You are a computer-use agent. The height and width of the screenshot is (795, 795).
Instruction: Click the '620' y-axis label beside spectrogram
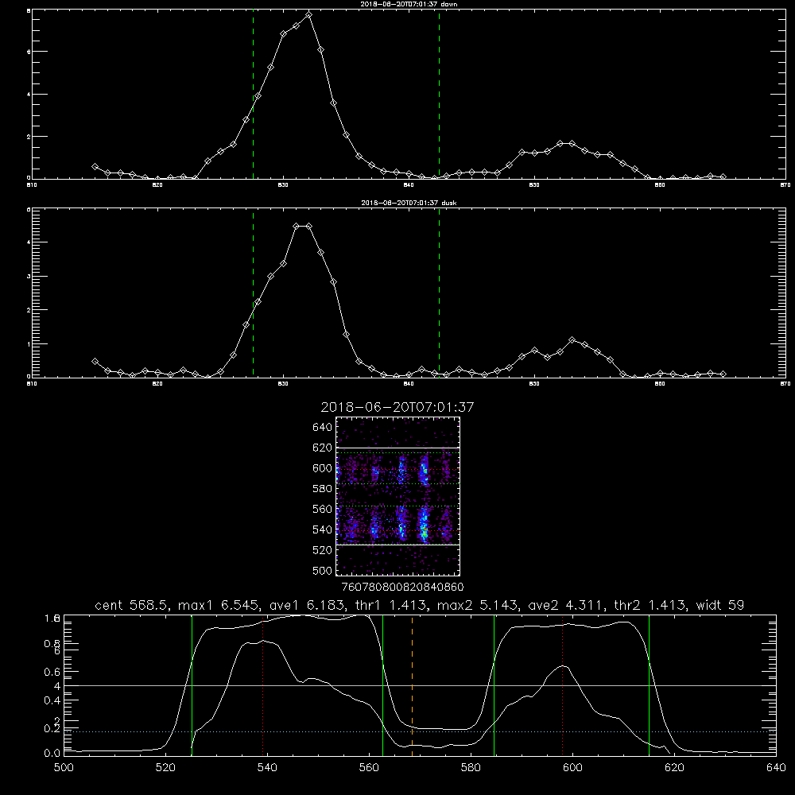click(323, 448)
